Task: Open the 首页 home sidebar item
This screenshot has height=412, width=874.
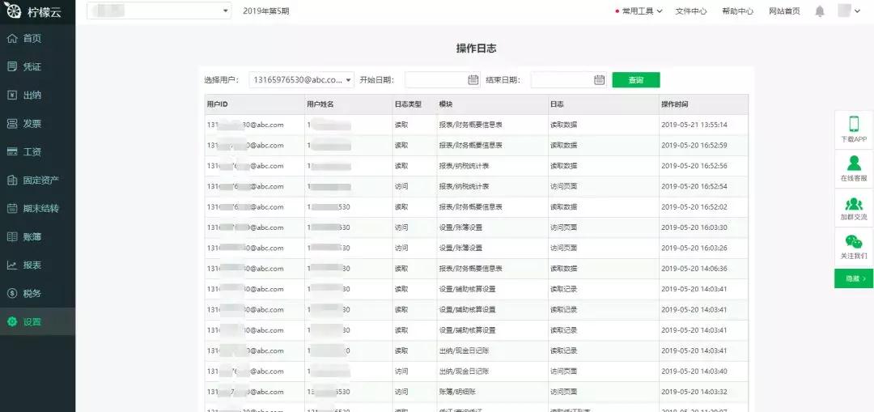Action: (x=37, y=39)
